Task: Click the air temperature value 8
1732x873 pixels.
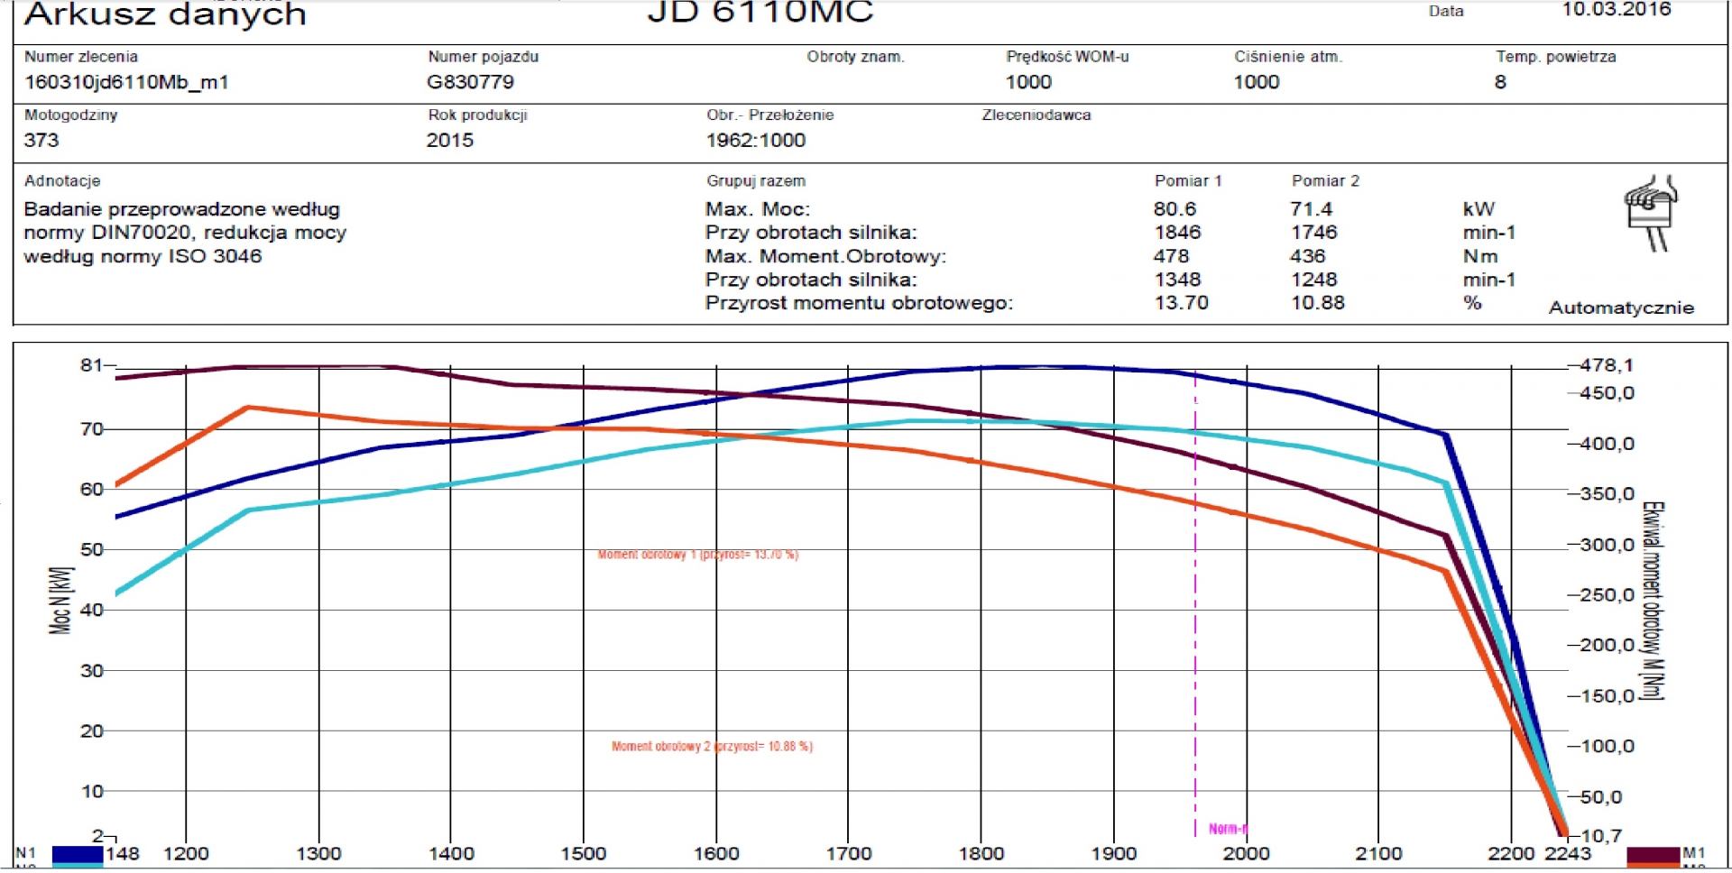Action: click(1500, 82)
